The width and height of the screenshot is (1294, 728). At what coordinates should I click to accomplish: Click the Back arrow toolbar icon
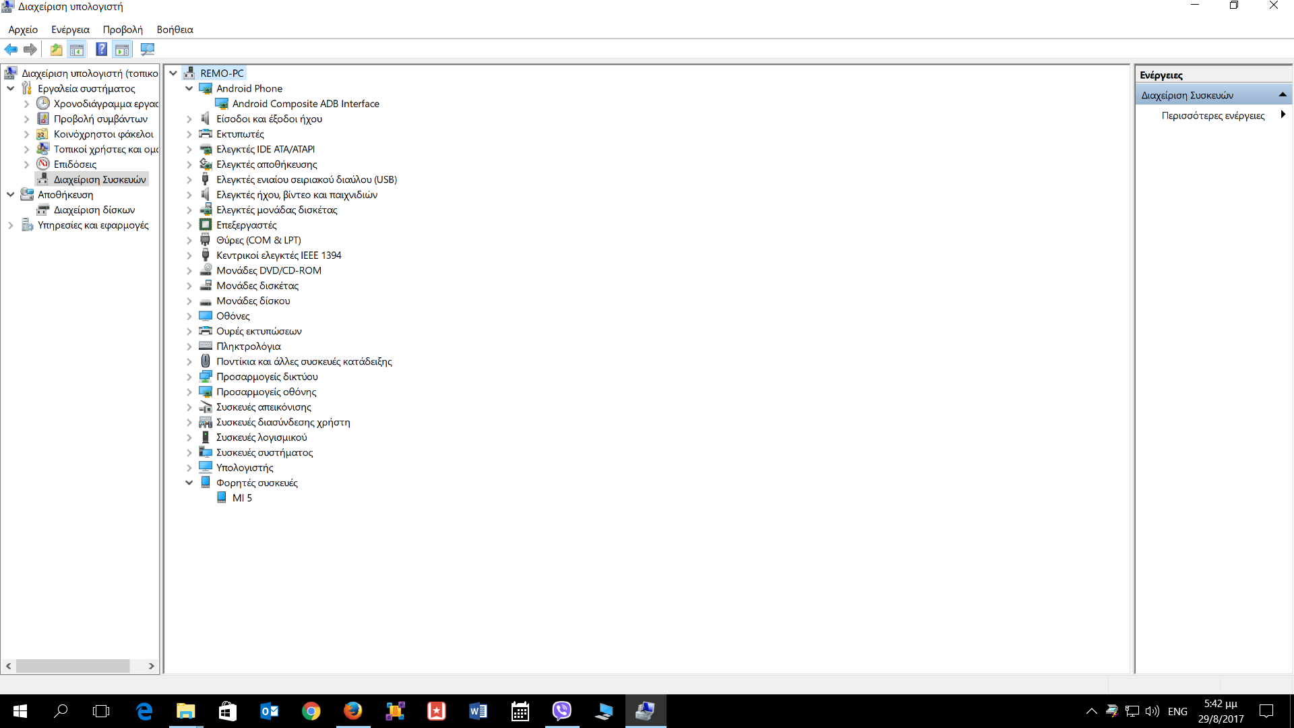(x=11, y=49)
